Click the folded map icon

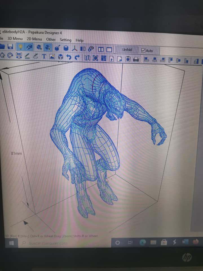[87, 58]
